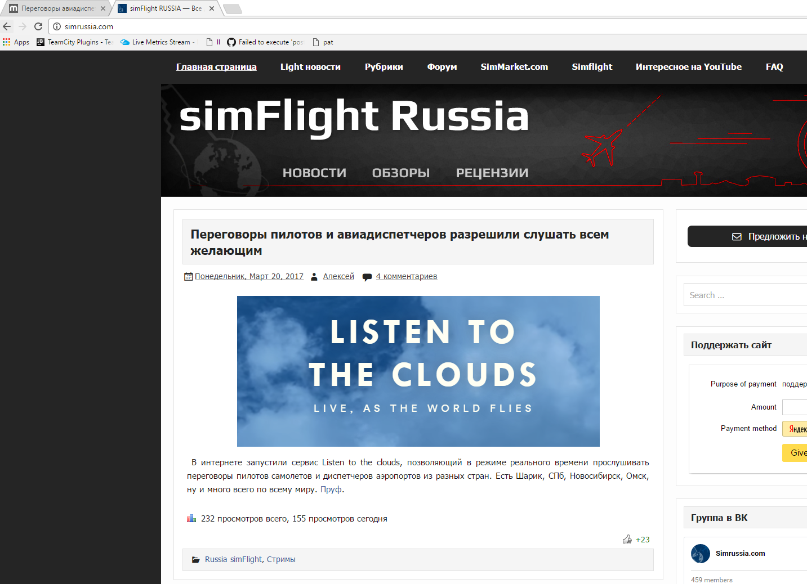Viewport: 807px width, 584px height.
Task: Open date link Понедельник, Март 20, 2017
Action: 249,276
